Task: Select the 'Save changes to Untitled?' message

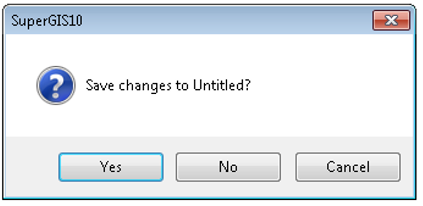Action: (x=168, y=86)
